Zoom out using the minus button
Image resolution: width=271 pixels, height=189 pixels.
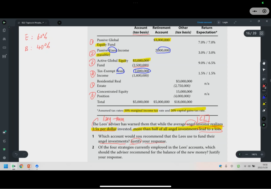[246, 154]
